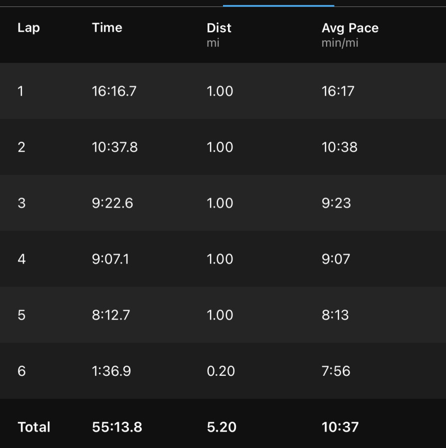Tap the 9:23 pace in lap 3

tap(336, 203)
